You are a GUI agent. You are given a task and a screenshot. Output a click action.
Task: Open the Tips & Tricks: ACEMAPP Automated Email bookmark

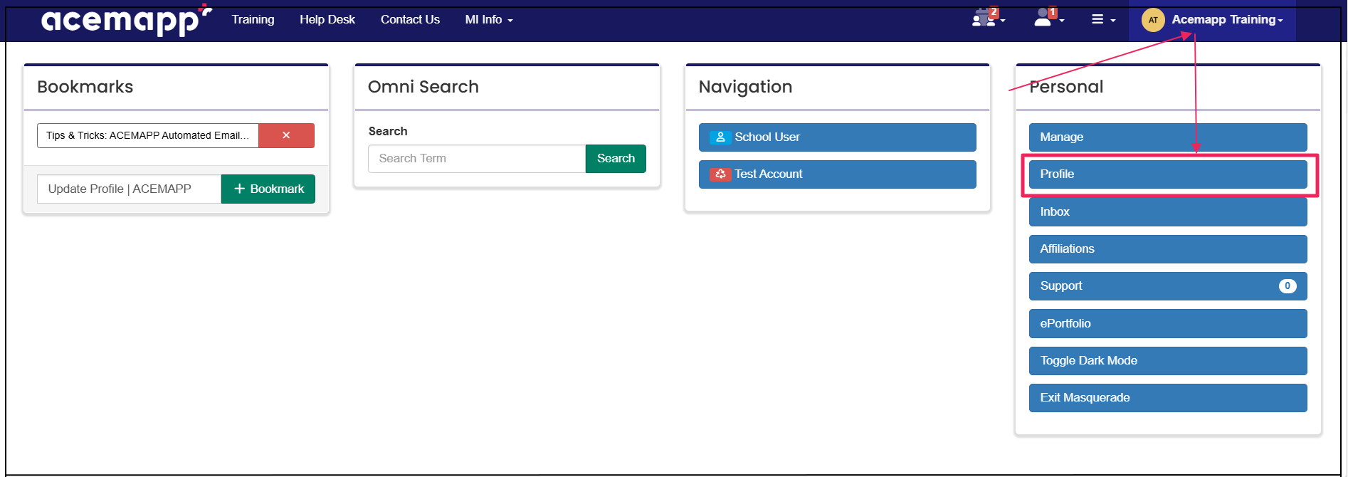point(148,135)
